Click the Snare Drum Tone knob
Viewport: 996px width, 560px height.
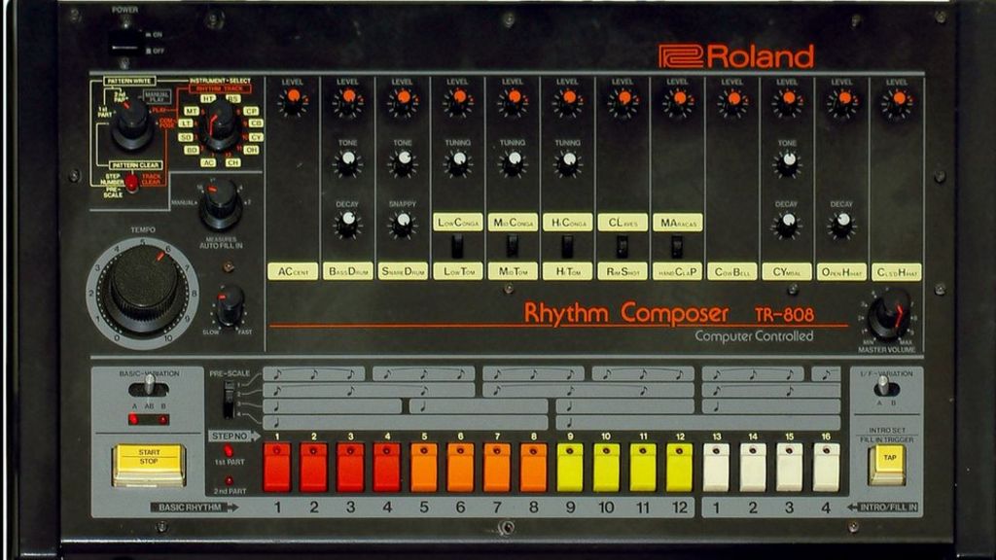(403, 162)
